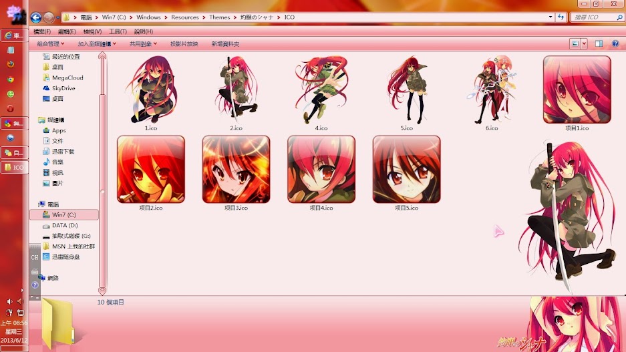
Task: Click navigation pane scrollbar down arrow
Action: (x=102, y=291)
